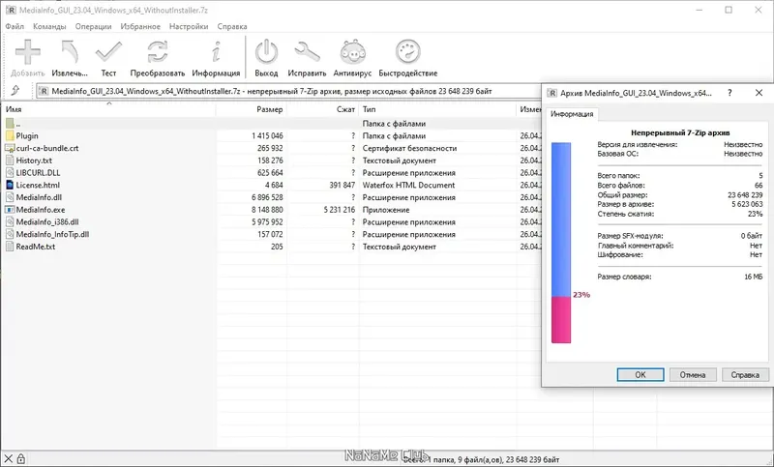This screenshot has width=774, height=467.
Task: Sort file list by Имя column
Action: point(108,109)
